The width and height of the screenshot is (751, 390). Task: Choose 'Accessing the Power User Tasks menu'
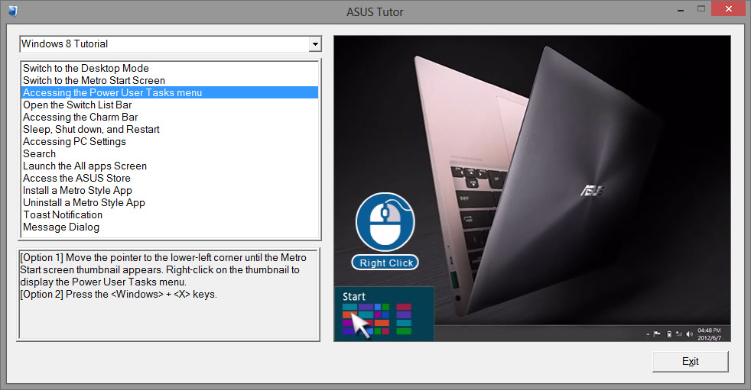(x=170, y=92)
